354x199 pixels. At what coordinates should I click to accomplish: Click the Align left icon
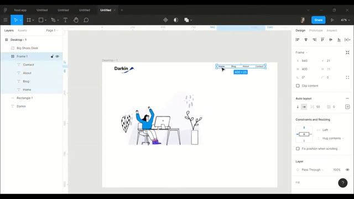click(x=298, y=40)
